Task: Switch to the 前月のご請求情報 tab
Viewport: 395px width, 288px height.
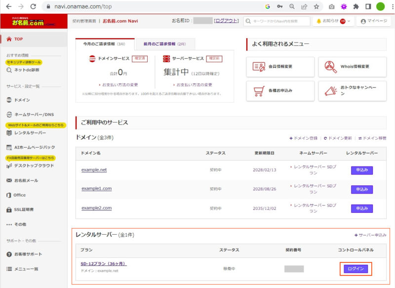Action: (x=165, y=44)
